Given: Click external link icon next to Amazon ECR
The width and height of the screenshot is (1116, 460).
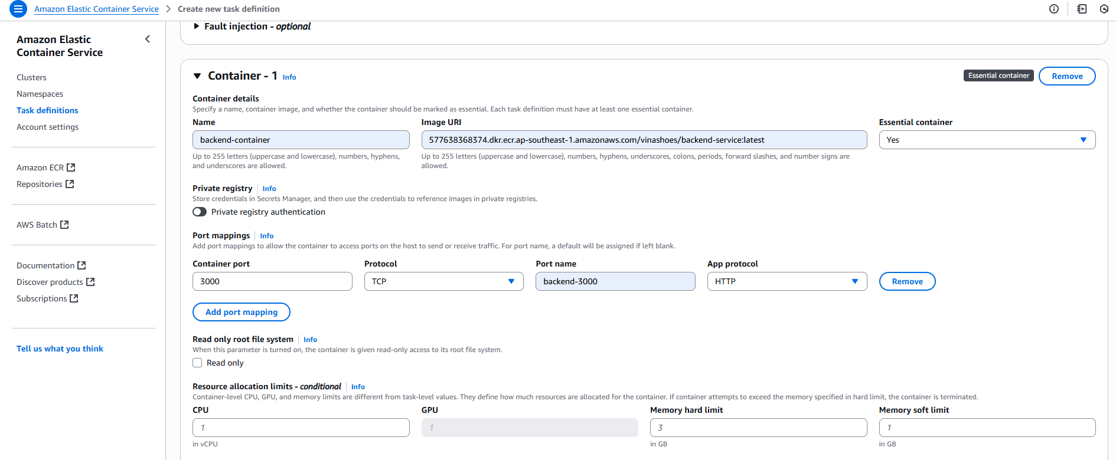Looking at the screenshot, I should 71,167.
